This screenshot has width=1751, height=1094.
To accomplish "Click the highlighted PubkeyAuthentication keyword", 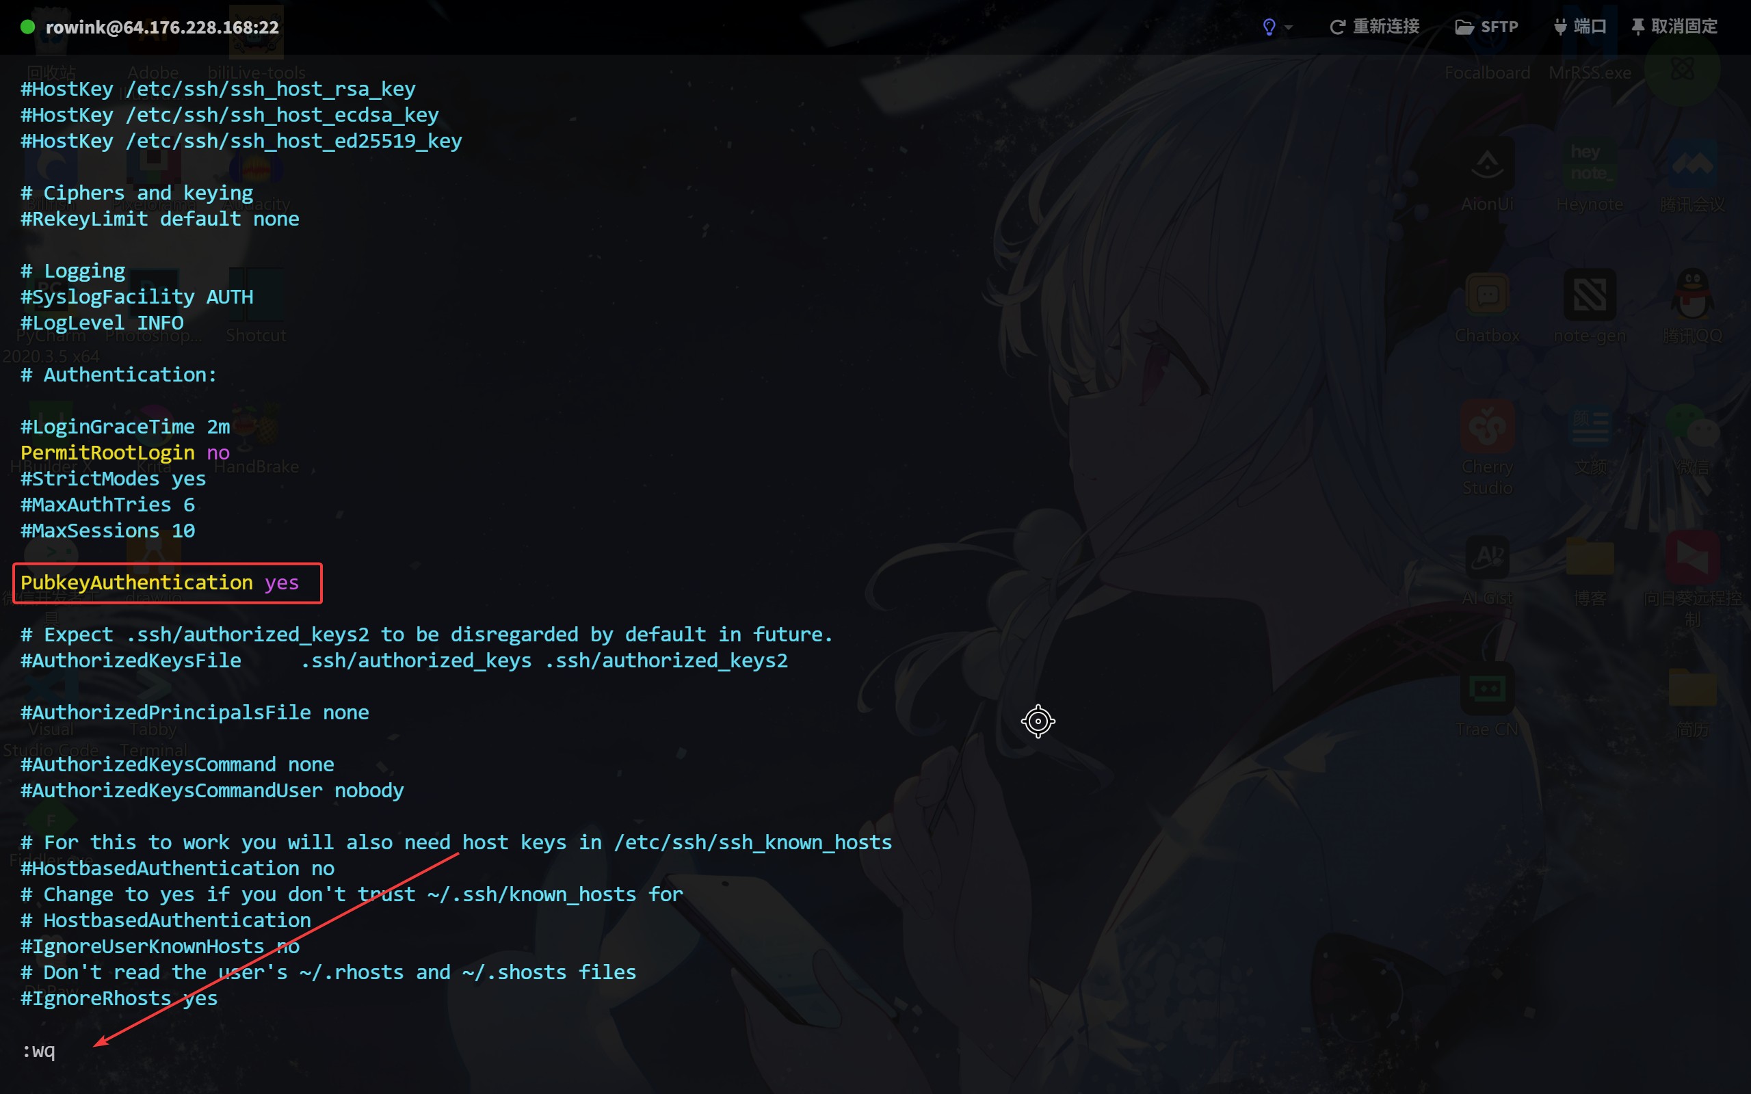I will [137, 583].
